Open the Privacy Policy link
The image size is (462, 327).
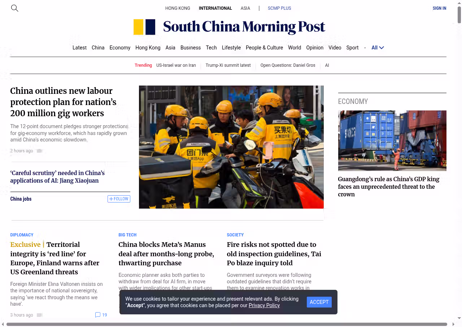(264, 305)
